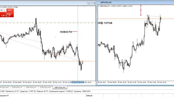Click the GBPUSDe,M5 window title icon
The image size is (174, 97).
[99, 2]
